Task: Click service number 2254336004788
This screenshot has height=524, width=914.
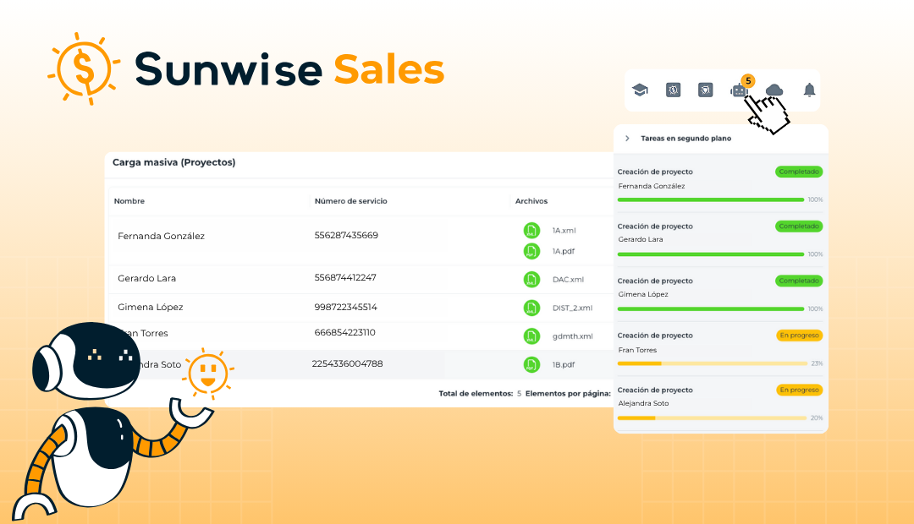Action: pos(348,364)
